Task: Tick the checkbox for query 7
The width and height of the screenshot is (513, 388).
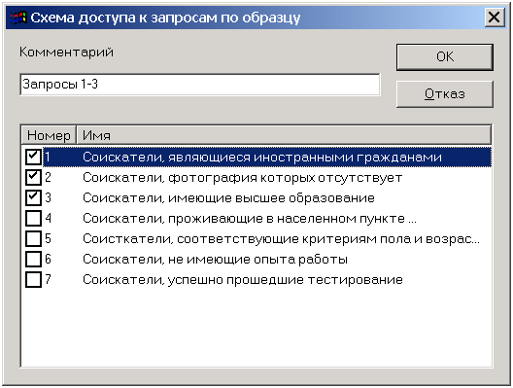Action: (x=33, y=279)
